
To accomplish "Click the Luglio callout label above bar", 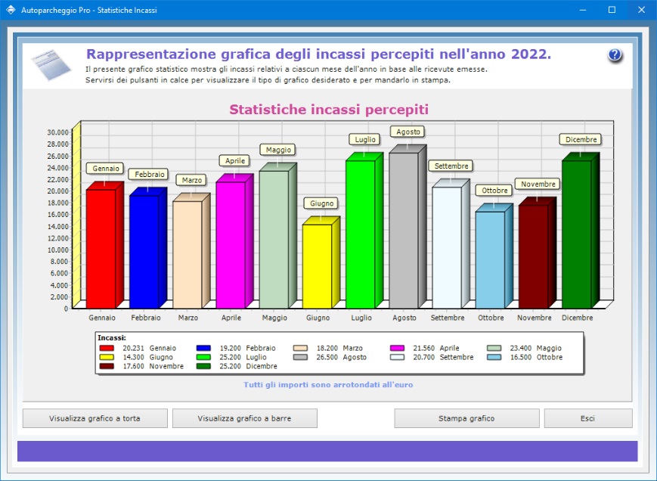I will pyautogui.click(x=365, y=139).
